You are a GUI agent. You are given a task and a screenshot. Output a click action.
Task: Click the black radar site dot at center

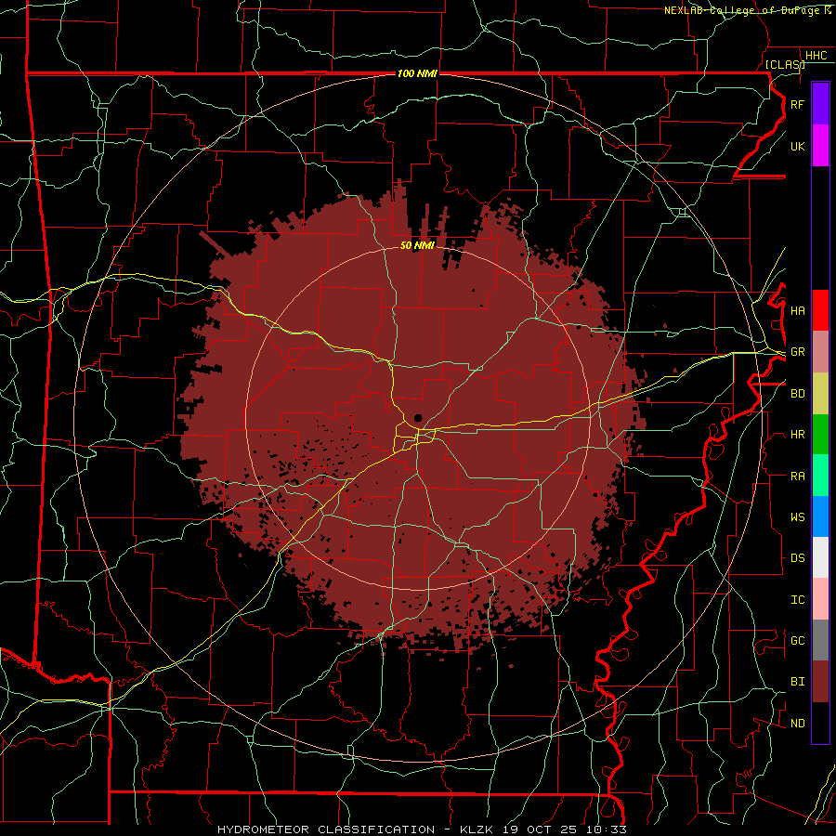(x=418, y=418)
